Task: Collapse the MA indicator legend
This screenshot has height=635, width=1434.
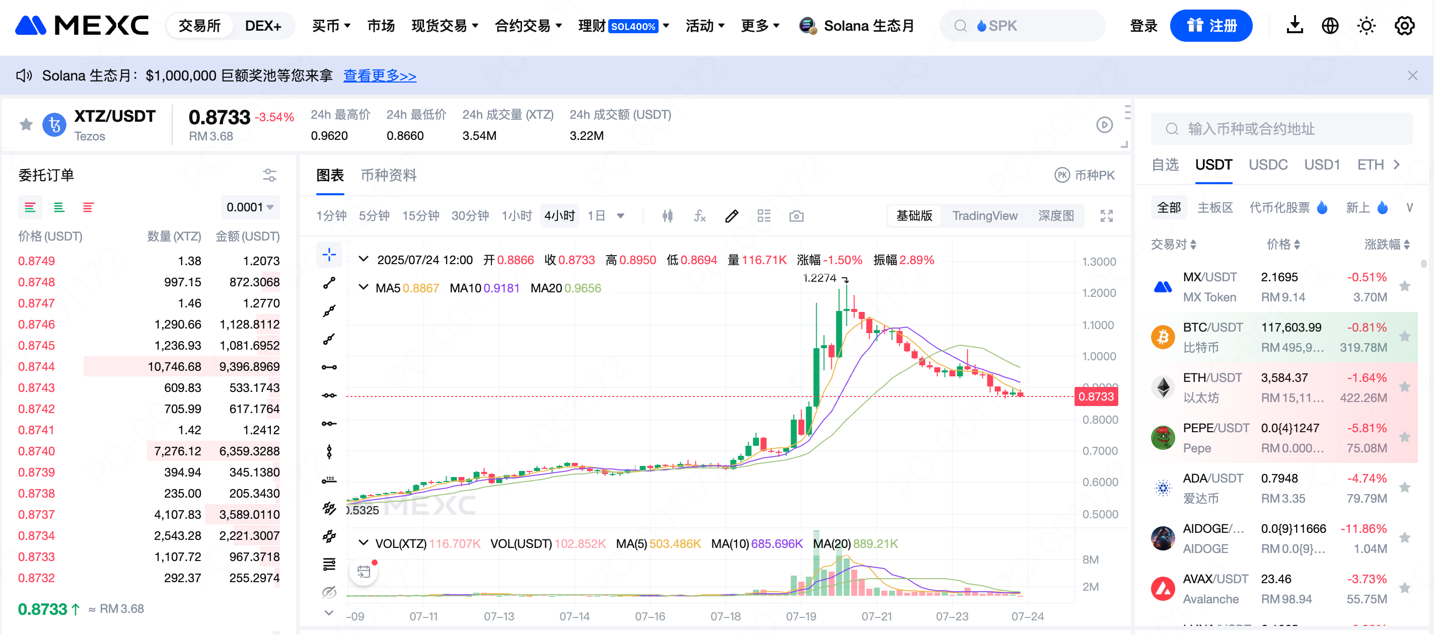Action: click(364, 288)
